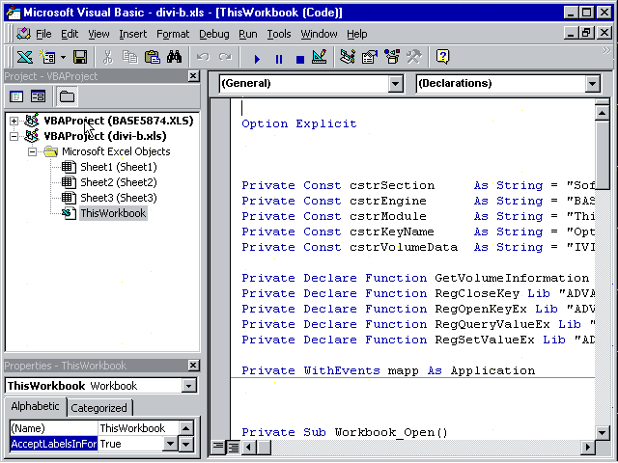This screenshot has height=463, width=618.
Task: Click View Code icon in Project panel
Action: 16,96
